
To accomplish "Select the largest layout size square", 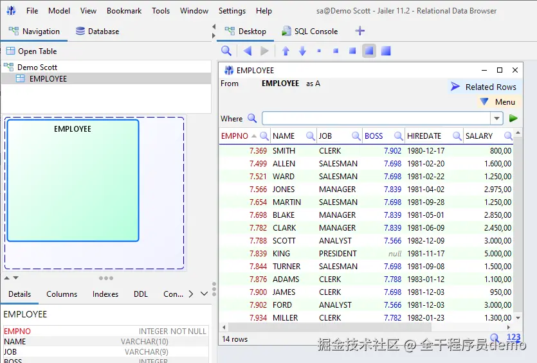I will pyautogui.click(x=386, y=51).
